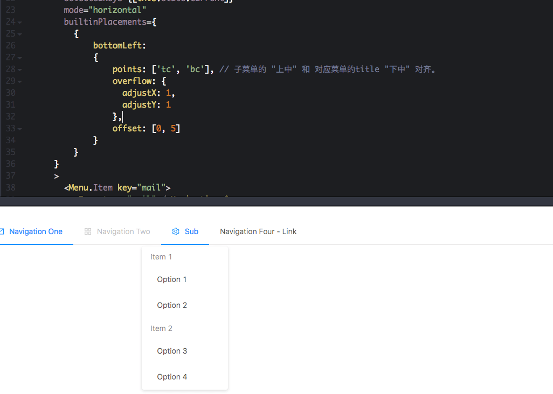
Task: Fold the code block at line 25
Action: coord(20,34)
